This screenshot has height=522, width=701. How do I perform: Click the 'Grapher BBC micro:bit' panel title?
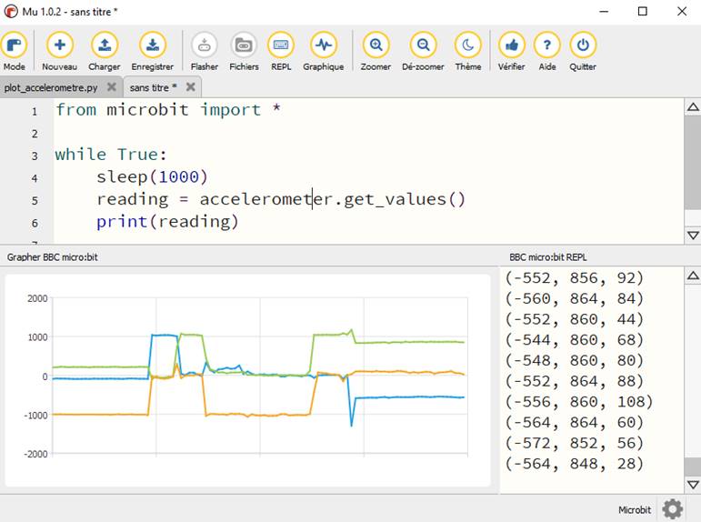pyautogui.click(x=53, y=257)
